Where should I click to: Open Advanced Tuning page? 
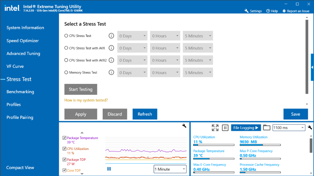(x=23, y=54)
